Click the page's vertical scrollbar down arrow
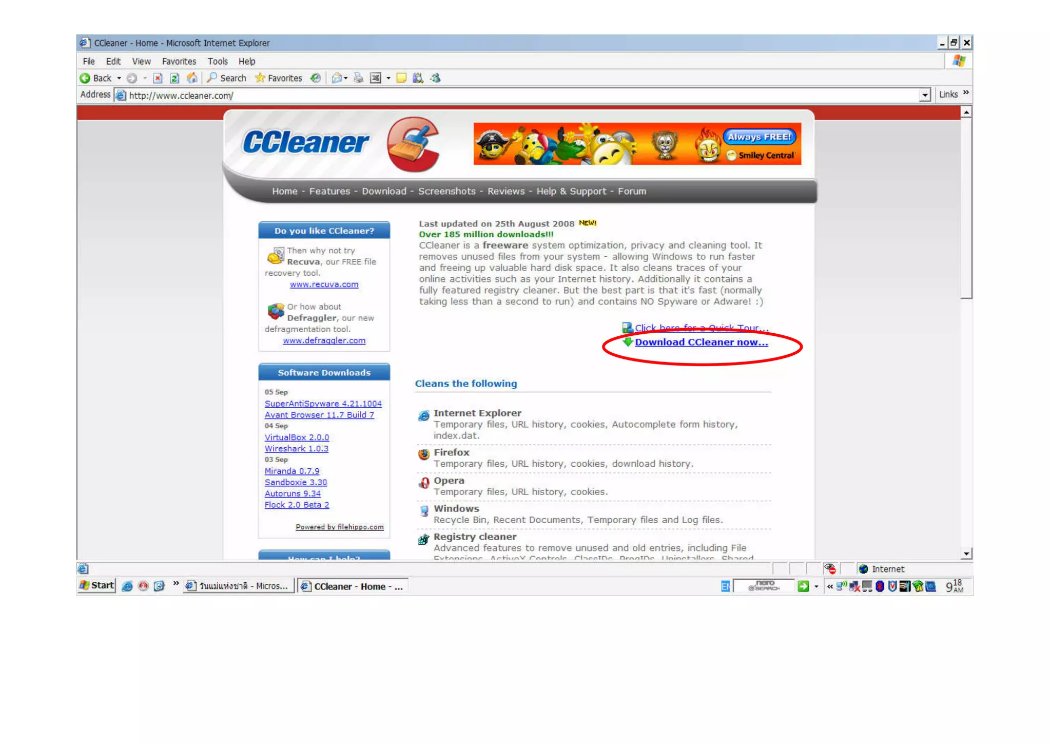Image resolution: width=1051 pixels, height=743 pixels. 966,554
